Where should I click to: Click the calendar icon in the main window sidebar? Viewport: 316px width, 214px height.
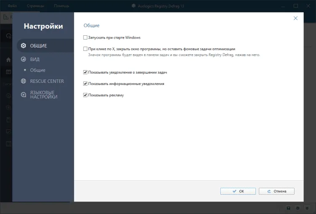[x=8, y=72]
